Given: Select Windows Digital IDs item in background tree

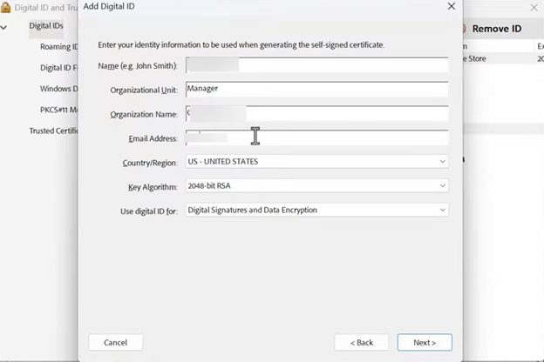Looking at the screenshot, I should [x=58, y=89].
